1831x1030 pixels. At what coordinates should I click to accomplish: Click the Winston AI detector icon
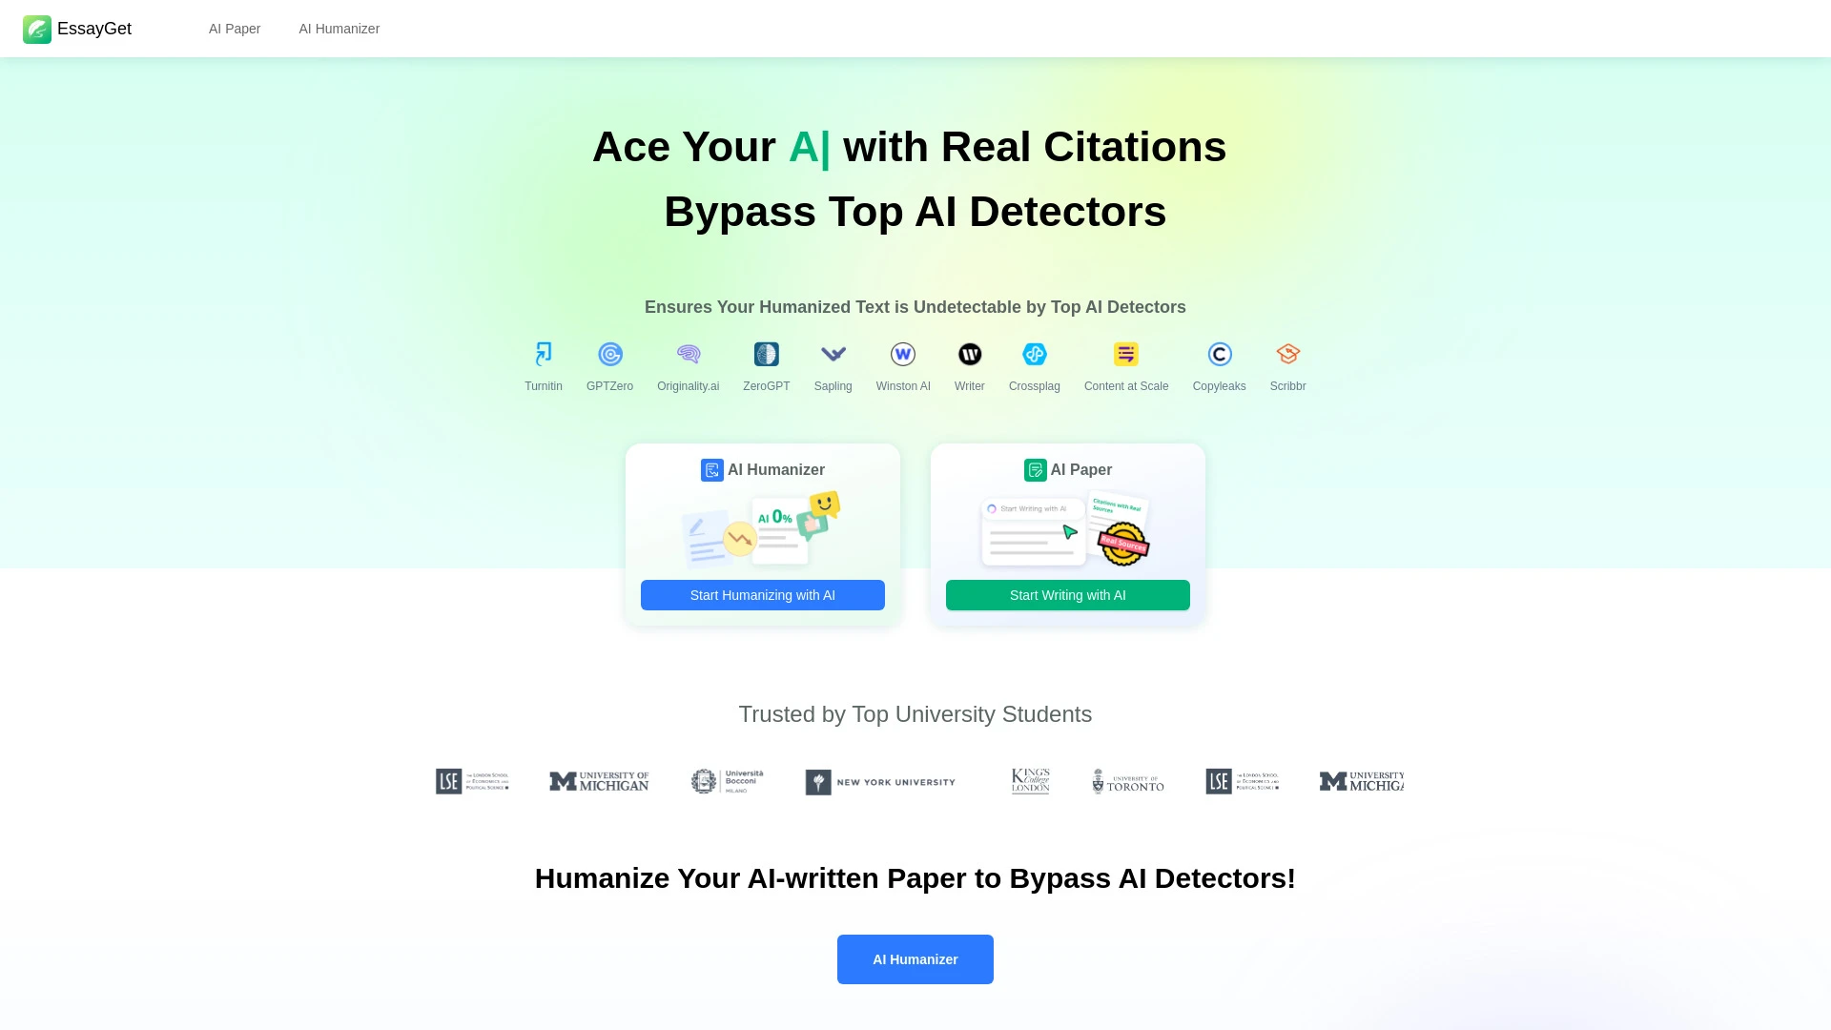903,354
